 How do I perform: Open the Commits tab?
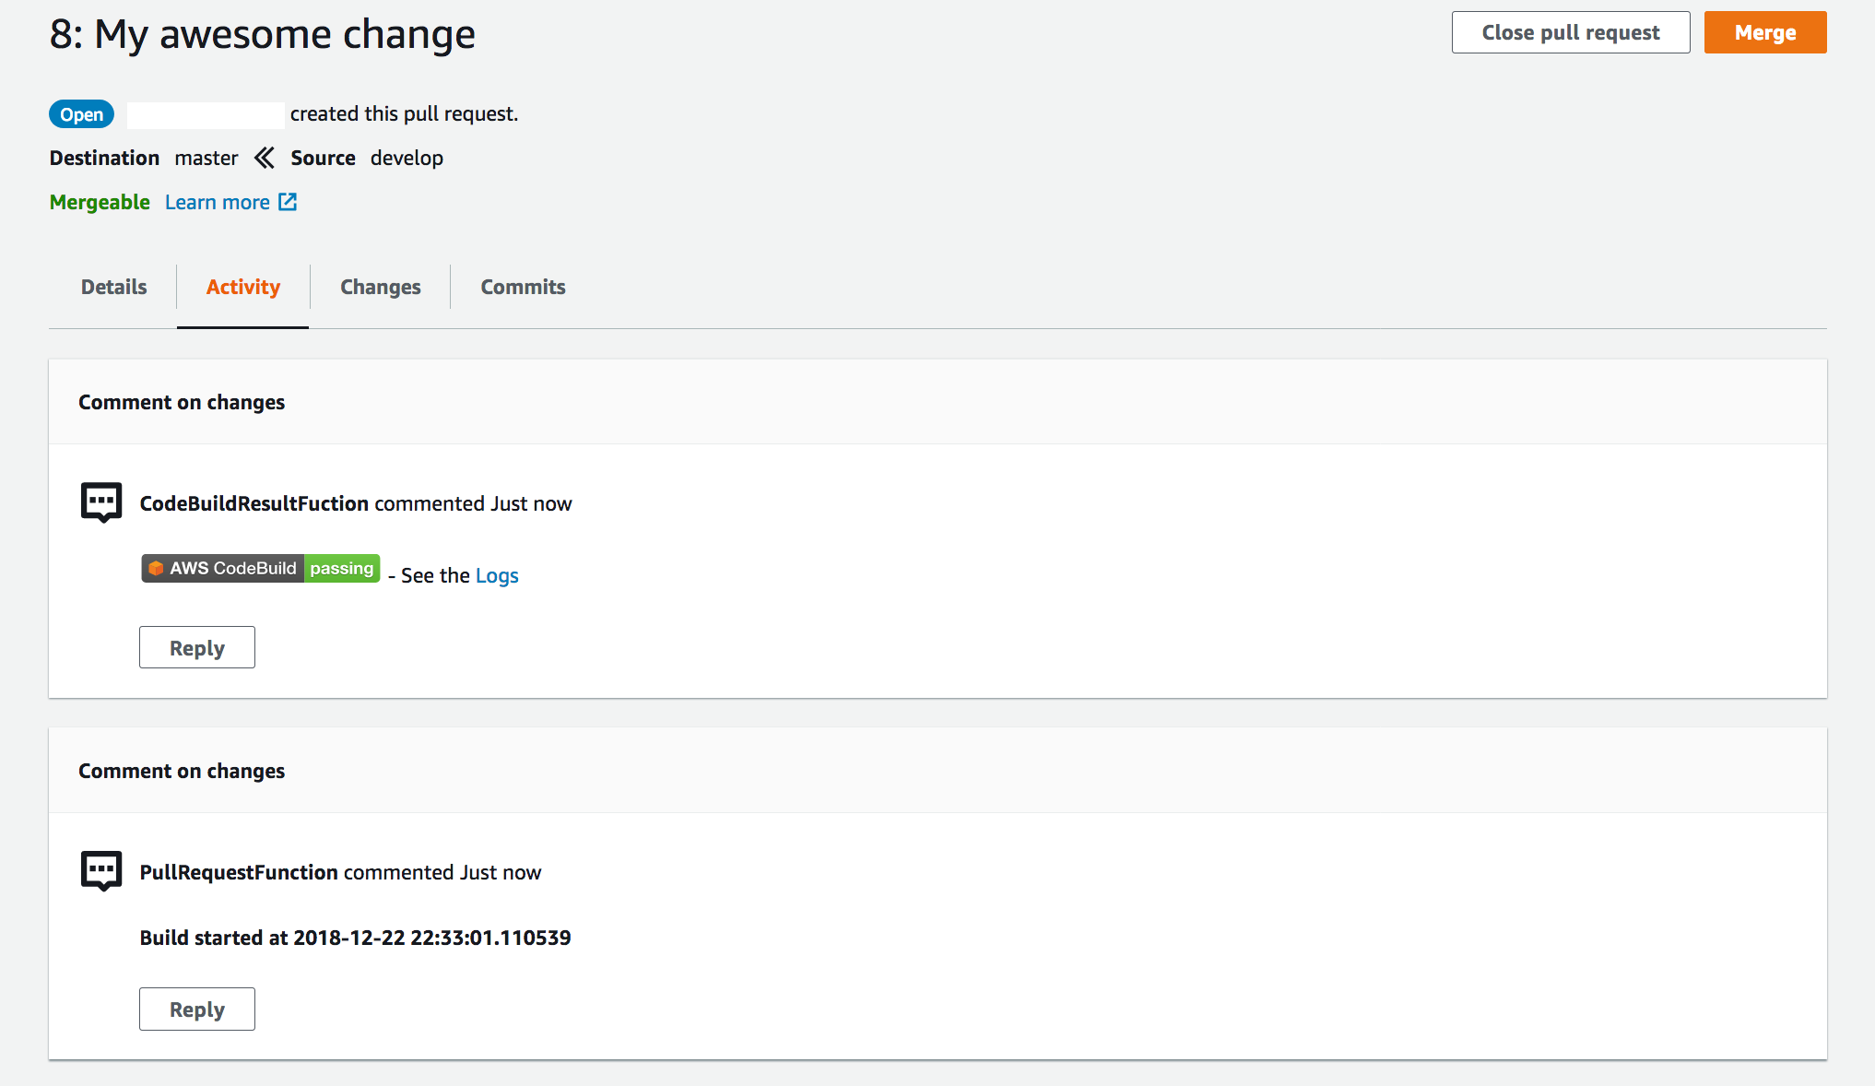click(x=523, y=287)
